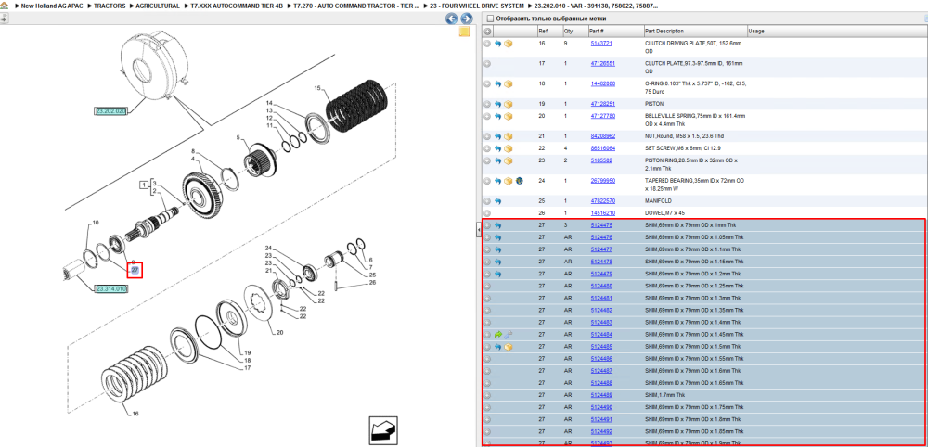
Task: Collapse the parts panel using splitter arrow
Action: tap(479, 231)
